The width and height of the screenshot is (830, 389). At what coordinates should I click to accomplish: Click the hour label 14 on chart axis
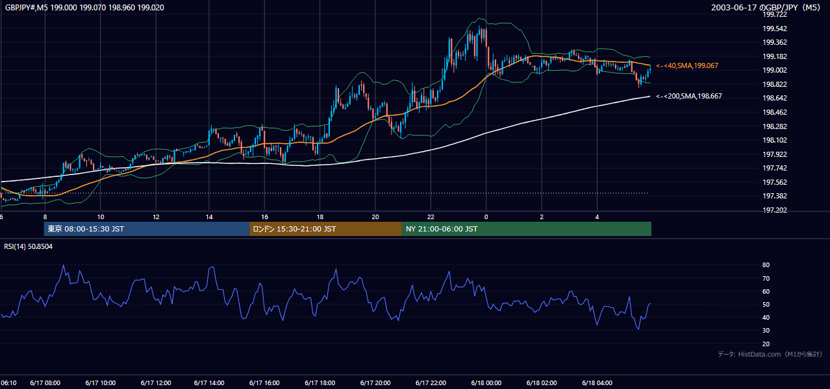pyautogui.click(x=209, y=217)
